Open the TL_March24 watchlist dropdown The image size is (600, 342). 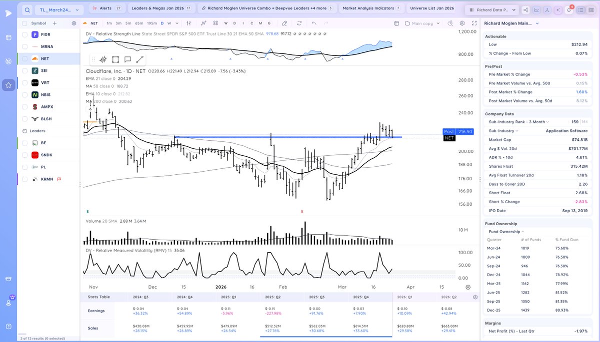[59, 9]
